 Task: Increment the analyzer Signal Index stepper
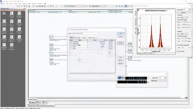tap(190, 9)
